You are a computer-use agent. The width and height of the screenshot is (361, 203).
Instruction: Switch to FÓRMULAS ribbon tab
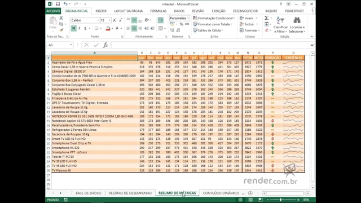(159, 11)
